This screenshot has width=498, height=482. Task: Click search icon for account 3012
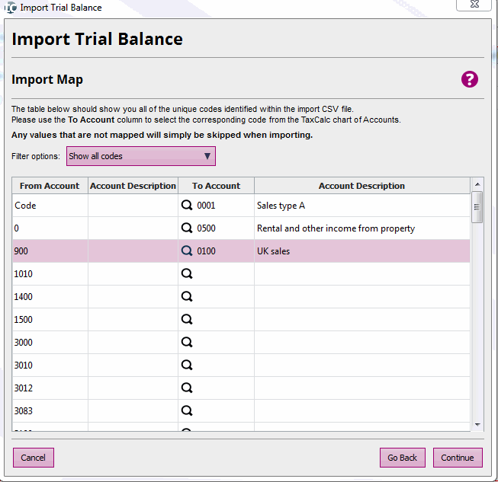(186, 388)
